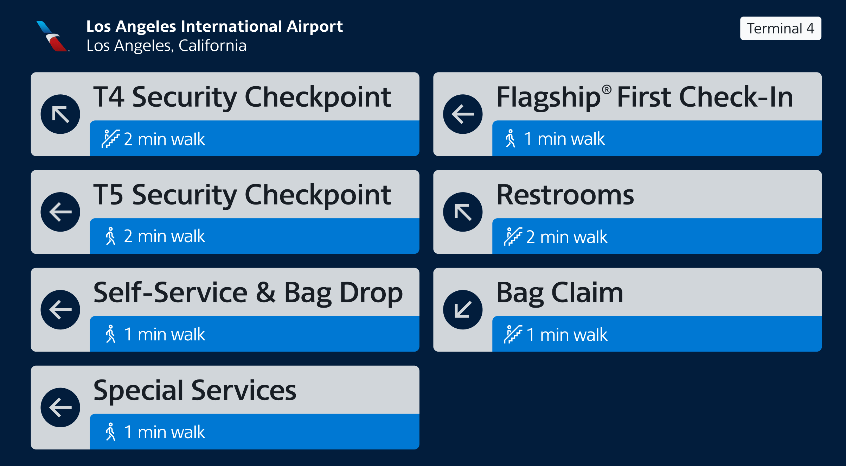Click Los Angeles International Airport heading
The image size is (846, 466).
214,27
